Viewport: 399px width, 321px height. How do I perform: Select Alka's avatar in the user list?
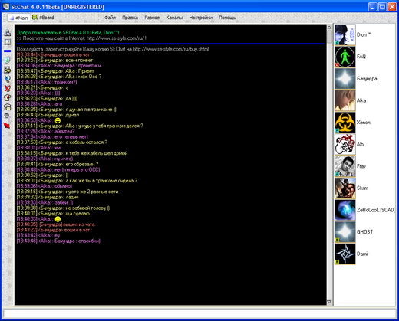tap(345, 100)
